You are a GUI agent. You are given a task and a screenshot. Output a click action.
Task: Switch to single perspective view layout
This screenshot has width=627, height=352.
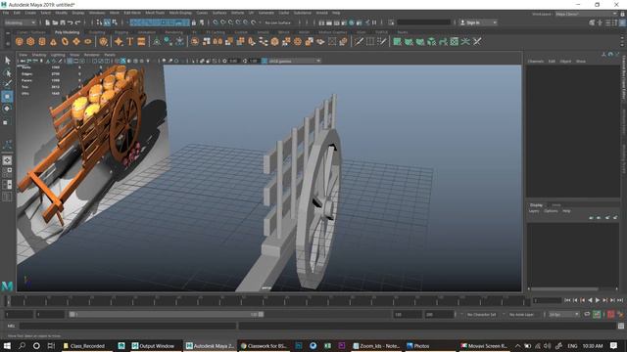[7, 160]
